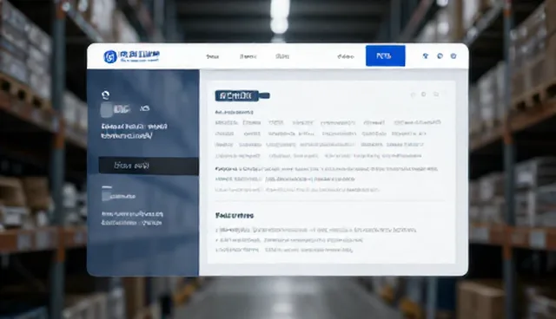This screenshot has height=319, width=556.
Task: Click first faint icon in content card header
Action: (x=413, y=94)
